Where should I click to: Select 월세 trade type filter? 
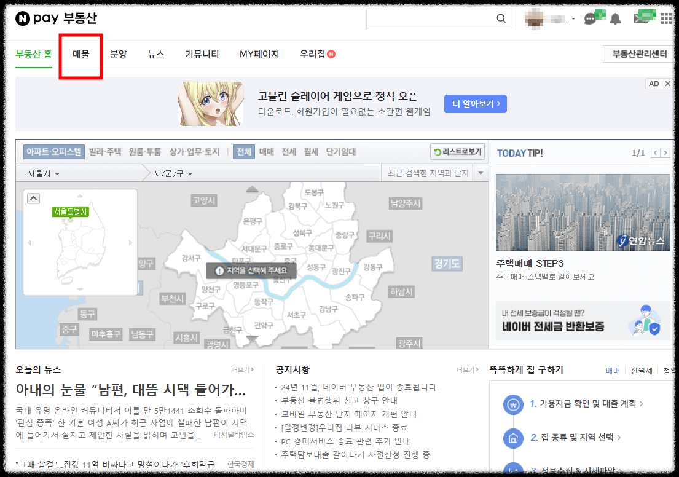[x=311, y=152]
